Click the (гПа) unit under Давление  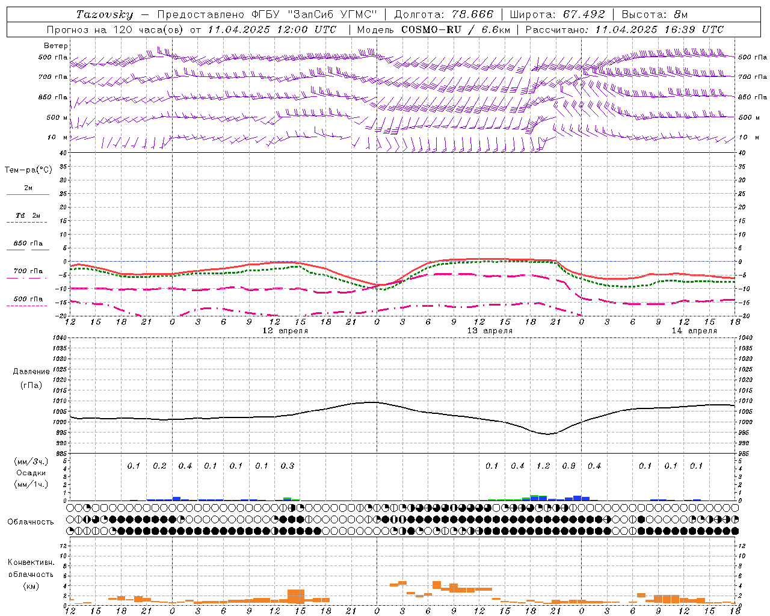(31, 386)
